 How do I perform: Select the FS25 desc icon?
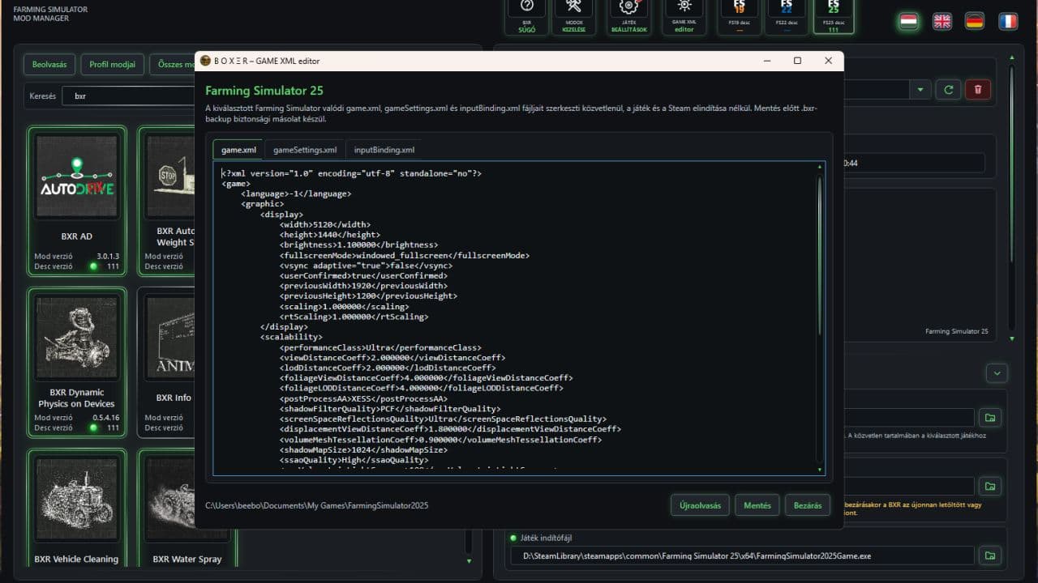pyautogui.click(x=833, y=15)
